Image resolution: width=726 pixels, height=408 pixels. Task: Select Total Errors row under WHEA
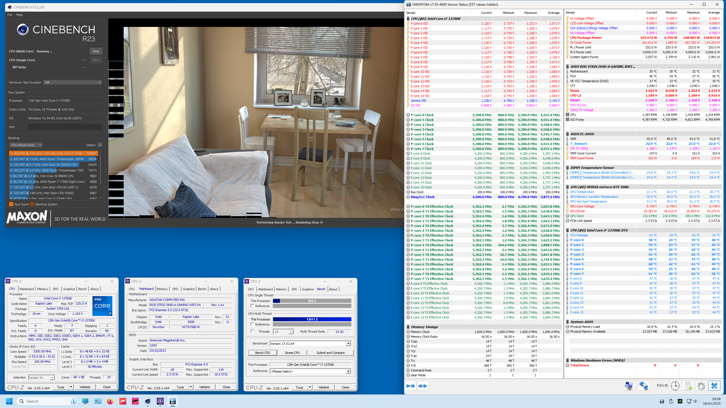[x=643, y=365]
